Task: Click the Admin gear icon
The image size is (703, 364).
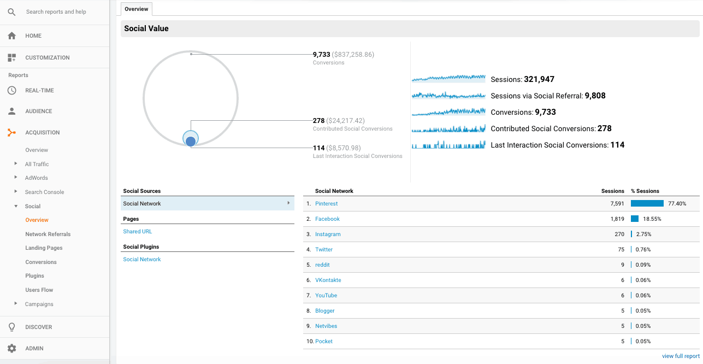Action: pyautogui.click(x=12, y=348)
